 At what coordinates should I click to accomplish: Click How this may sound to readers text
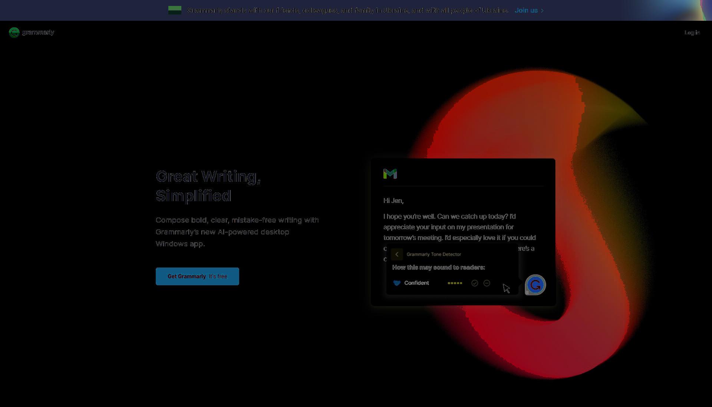click(439, 267)
